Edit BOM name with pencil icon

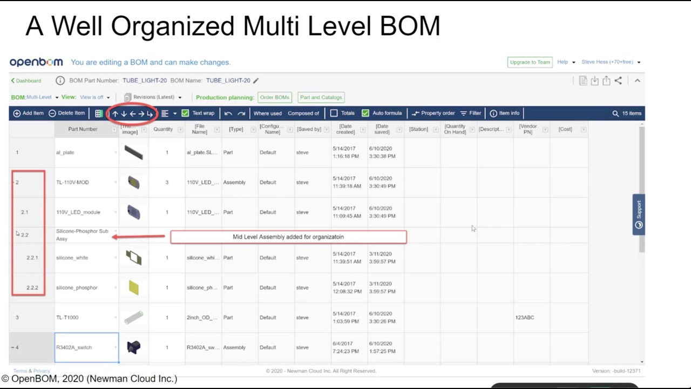coord(256,81)
